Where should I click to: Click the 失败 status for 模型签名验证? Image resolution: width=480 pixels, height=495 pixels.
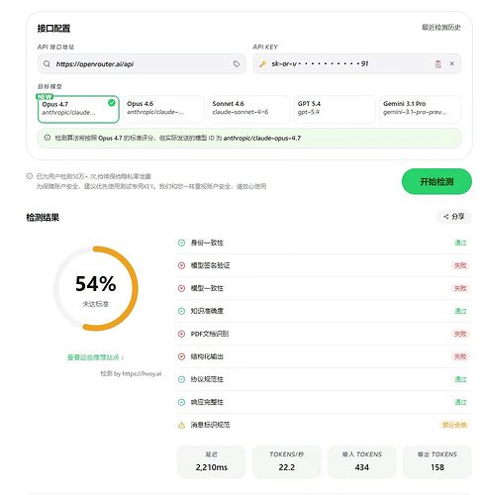pyautogui.click(x=460, y=265)
